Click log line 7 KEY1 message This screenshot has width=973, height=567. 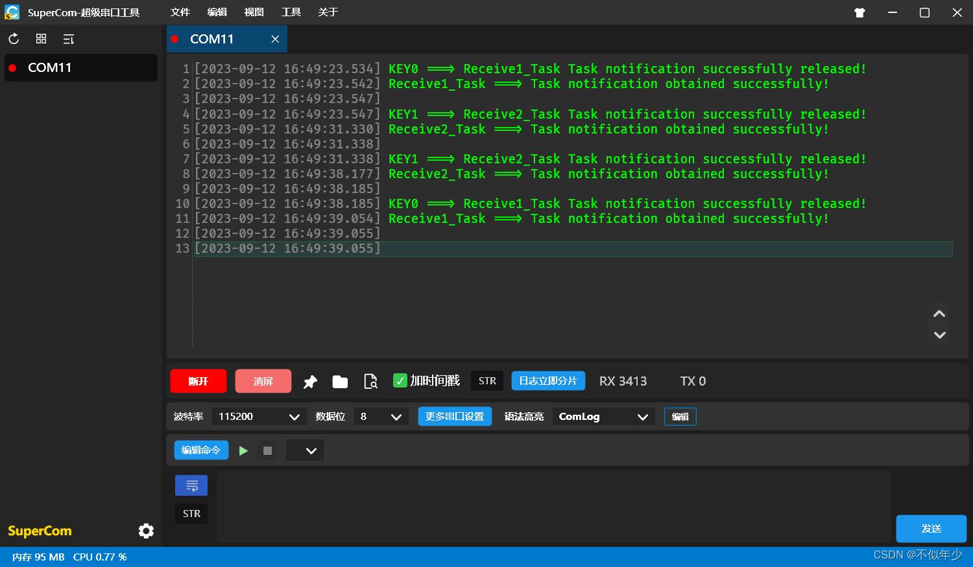tap(627, 159)
